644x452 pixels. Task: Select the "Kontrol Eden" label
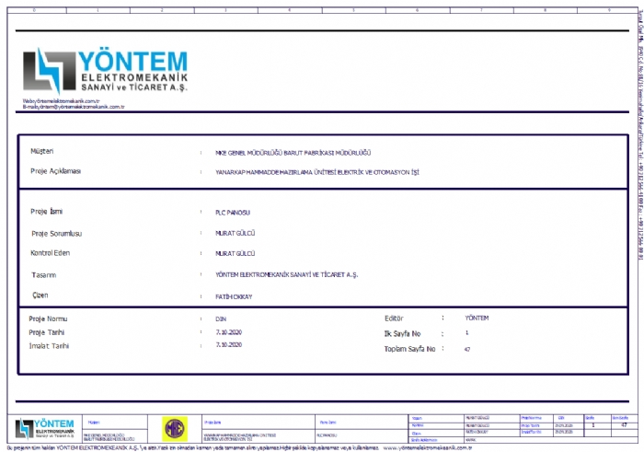[50, 253]
